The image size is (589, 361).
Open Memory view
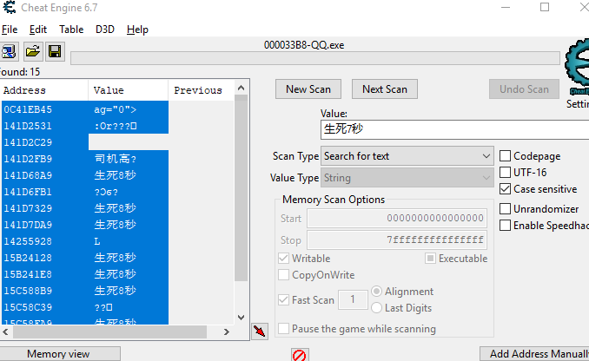(x=59, y=354)
